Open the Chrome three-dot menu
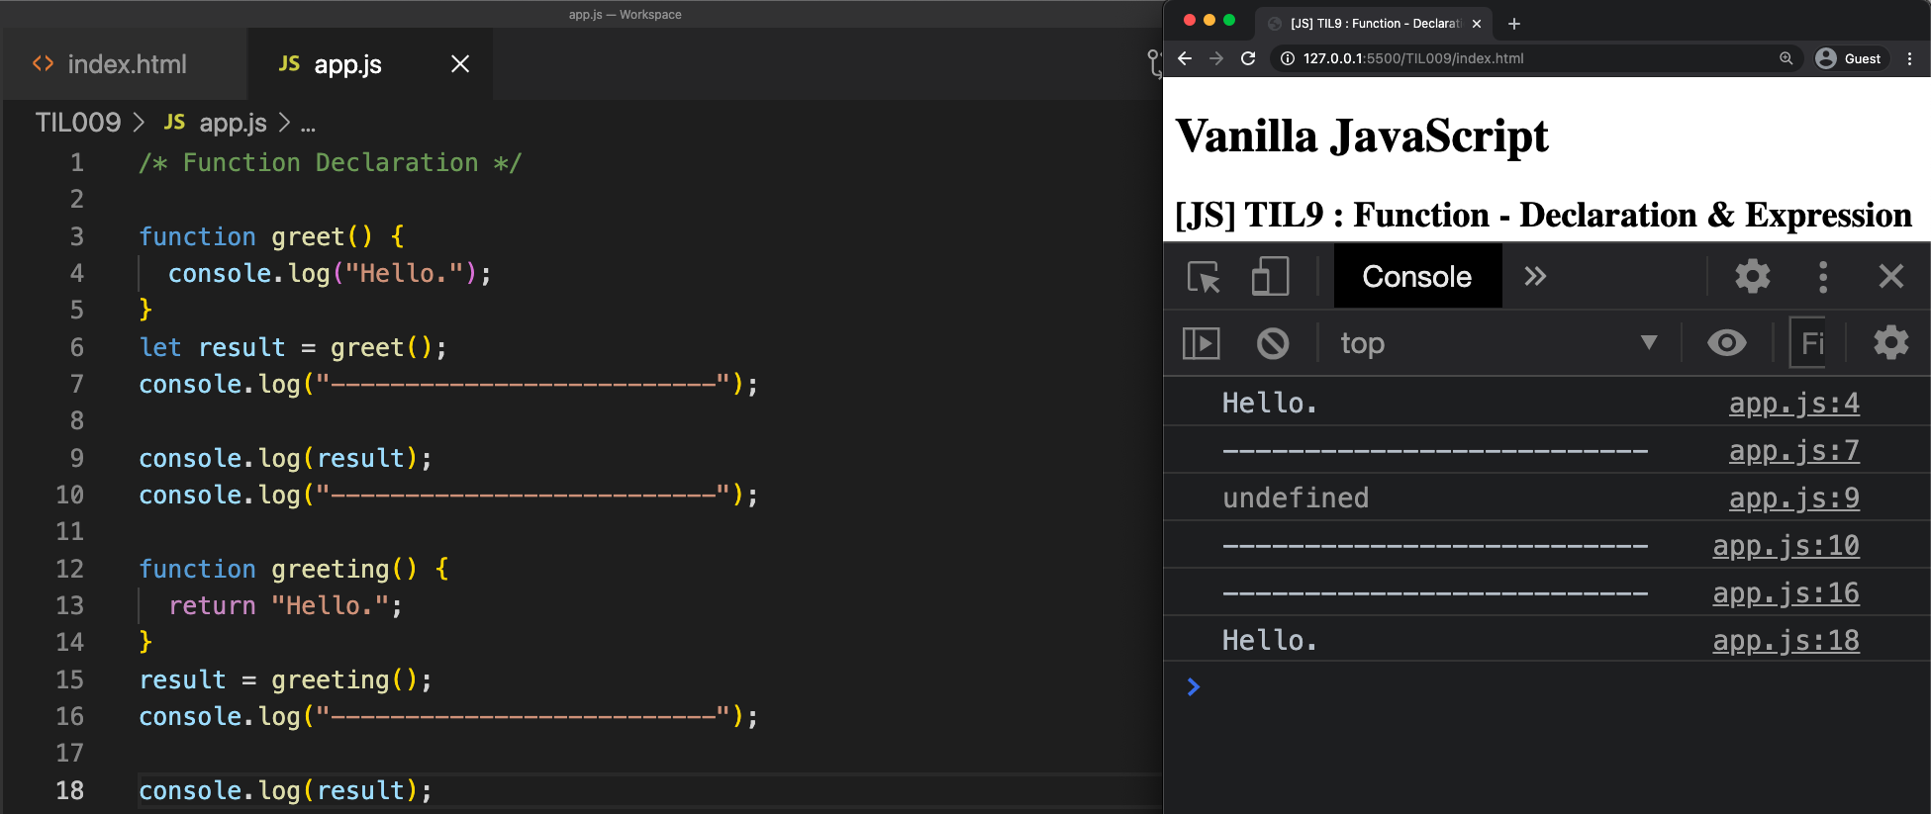 tap(1909, 58)
